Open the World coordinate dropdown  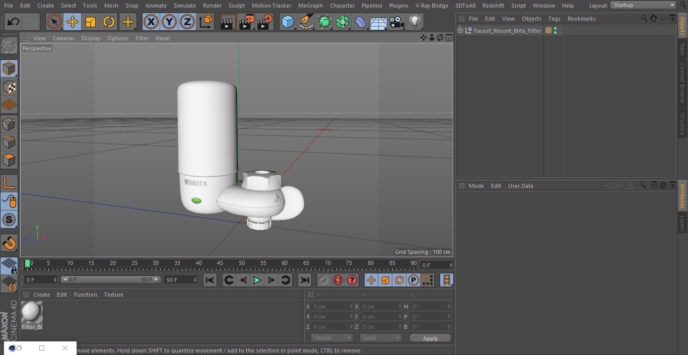(331, 338)
